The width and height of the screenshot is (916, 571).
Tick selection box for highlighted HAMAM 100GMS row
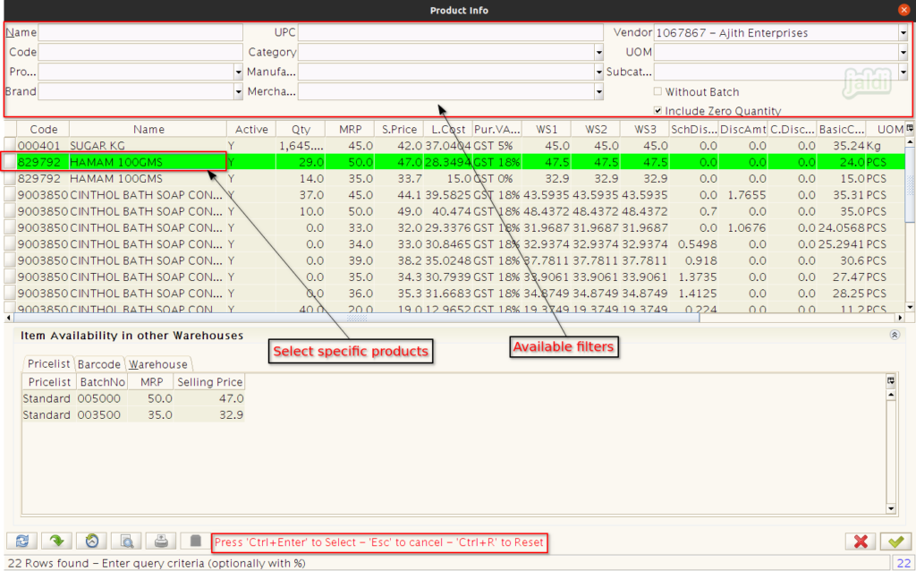(10, 162)
